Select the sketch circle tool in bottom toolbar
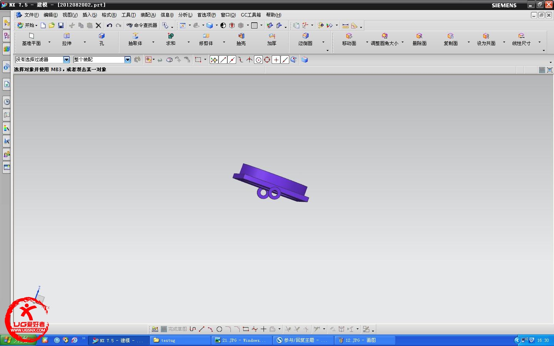This screenshot has width=554, height=346. (219, 329)
